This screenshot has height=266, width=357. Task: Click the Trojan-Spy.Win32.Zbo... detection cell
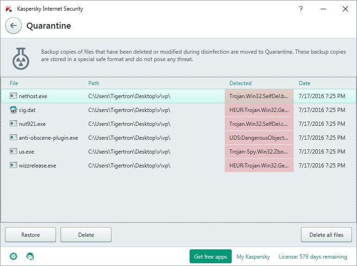(259, 152)
